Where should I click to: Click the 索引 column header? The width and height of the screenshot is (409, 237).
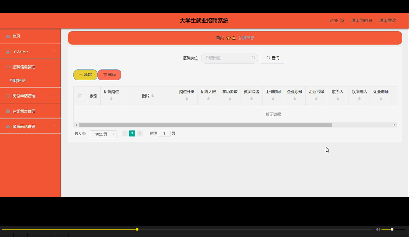click(x=93, y=96)
